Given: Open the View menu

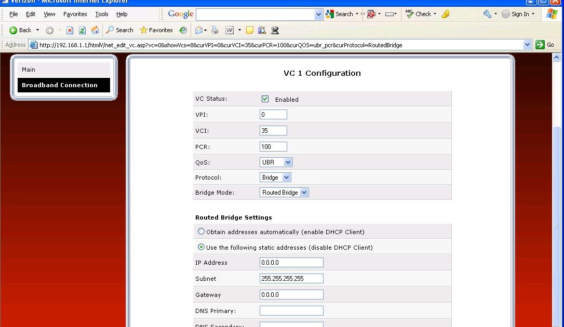Looking at the screenshot, I should [x=49, y=14].
